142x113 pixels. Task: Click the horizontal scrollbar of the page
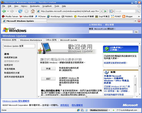tap(86, 97)
